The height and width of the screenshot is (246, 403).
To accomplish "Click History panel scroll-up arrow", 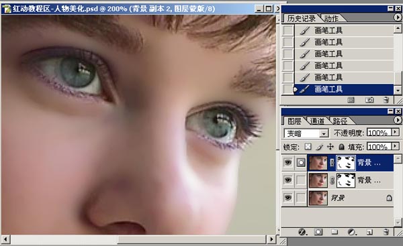I will pos(398,28).
